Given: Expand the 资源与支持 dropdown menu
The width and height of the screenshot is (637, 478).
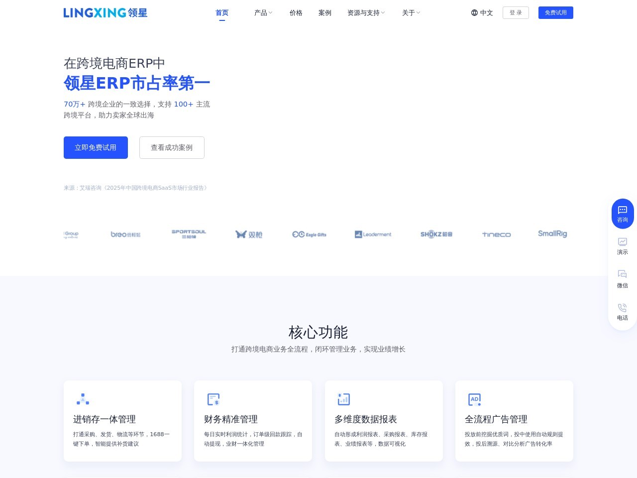Looking at the screenshot, I should pyautogui.click(x=366, y=13).
